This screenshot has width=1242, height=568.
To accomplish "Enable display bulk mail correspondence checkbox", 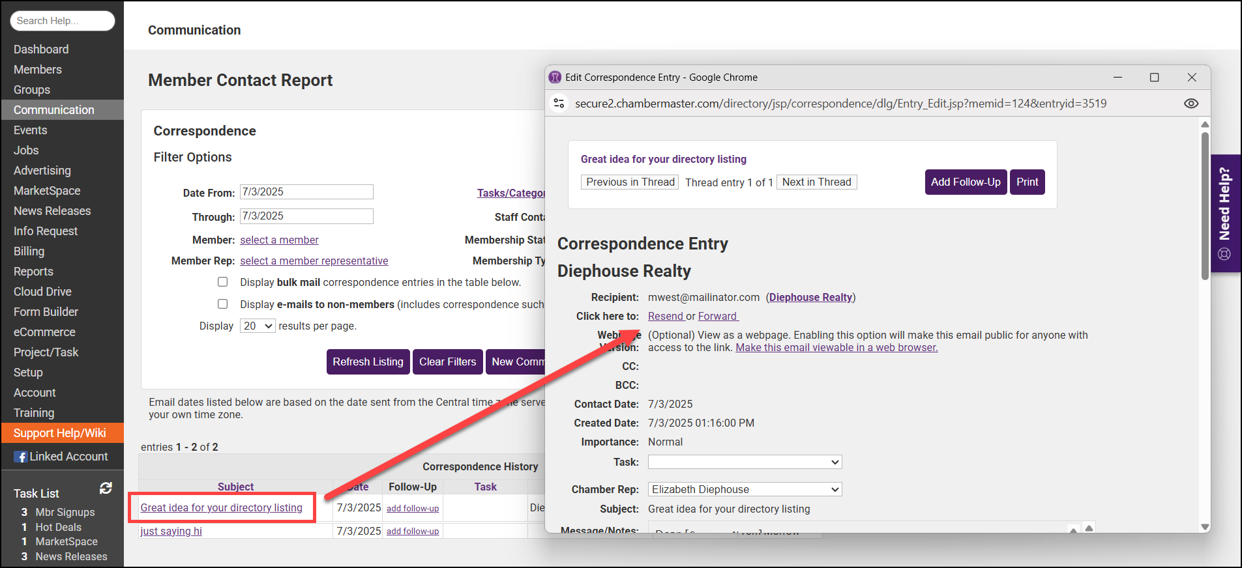I will click(223, 282).
